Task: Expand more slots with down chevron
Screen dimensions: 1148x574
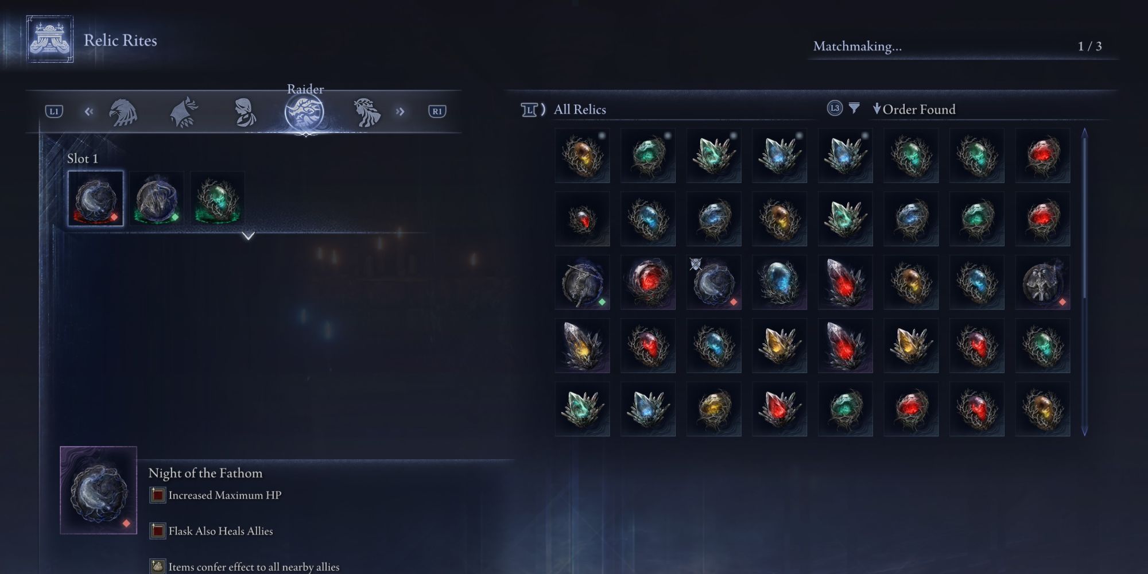Action: tap(248, 235)
